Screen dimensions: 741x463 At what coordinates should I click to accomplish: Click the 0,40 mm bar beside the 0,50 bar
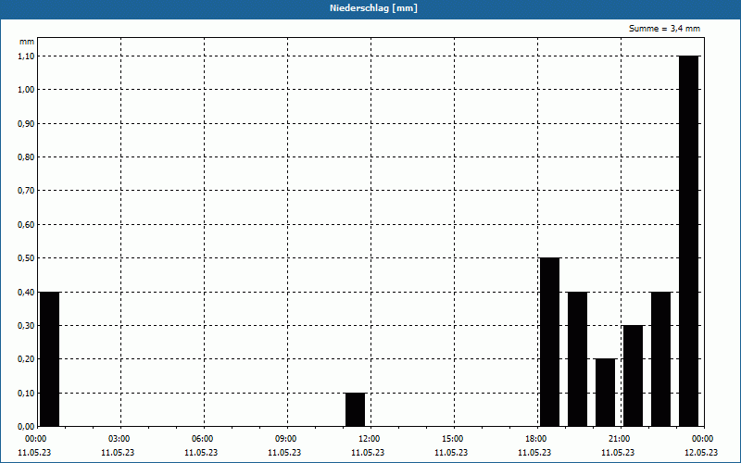[577, 359]
